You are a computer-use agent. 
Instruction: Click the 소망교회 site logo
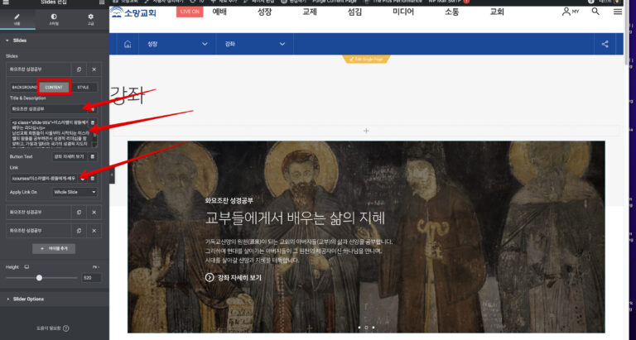click(x=133, y=12)
